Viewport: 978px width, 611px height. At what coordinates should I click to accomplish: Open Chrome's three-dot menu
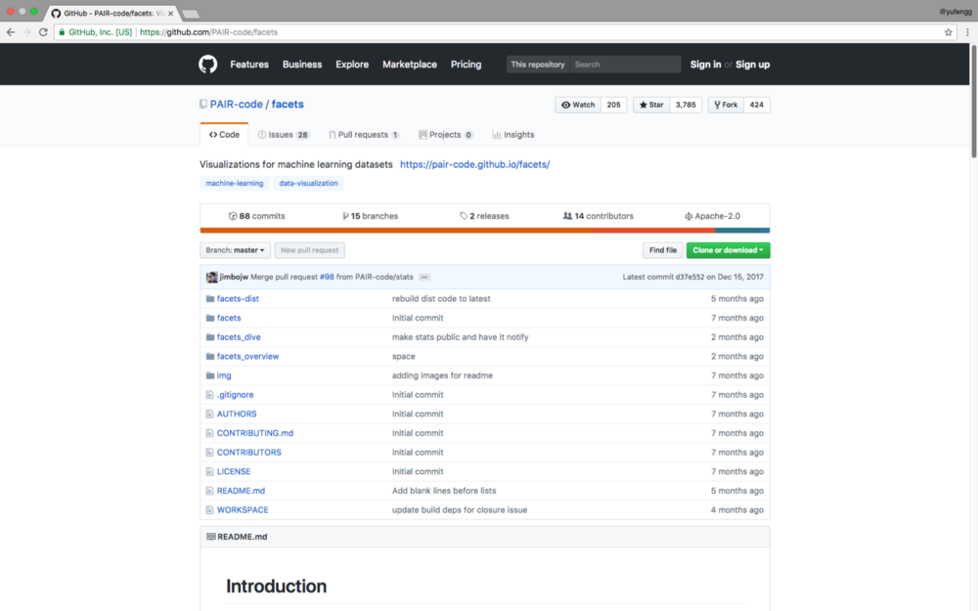pos(965,32)
